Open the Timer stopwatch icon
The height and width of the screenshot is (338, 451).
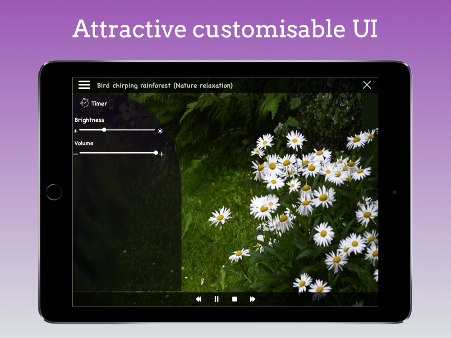pos(84,103)
